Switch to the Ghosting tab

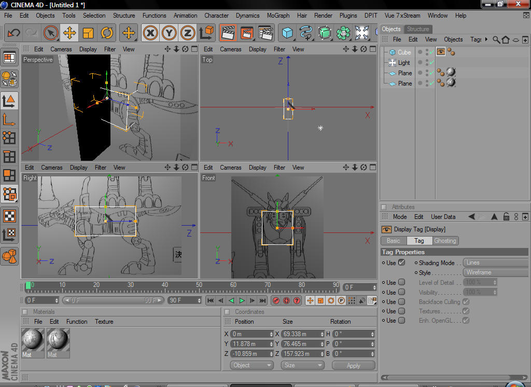[445, 241]
